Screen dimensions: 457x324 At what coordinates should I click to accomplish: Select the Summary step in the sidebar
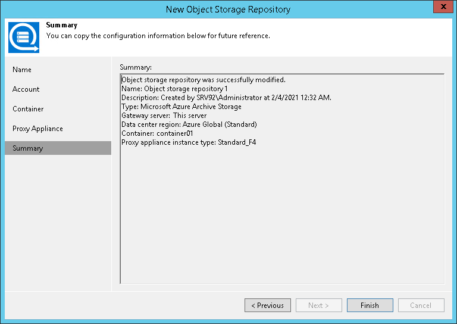click(x=27, y=148)
